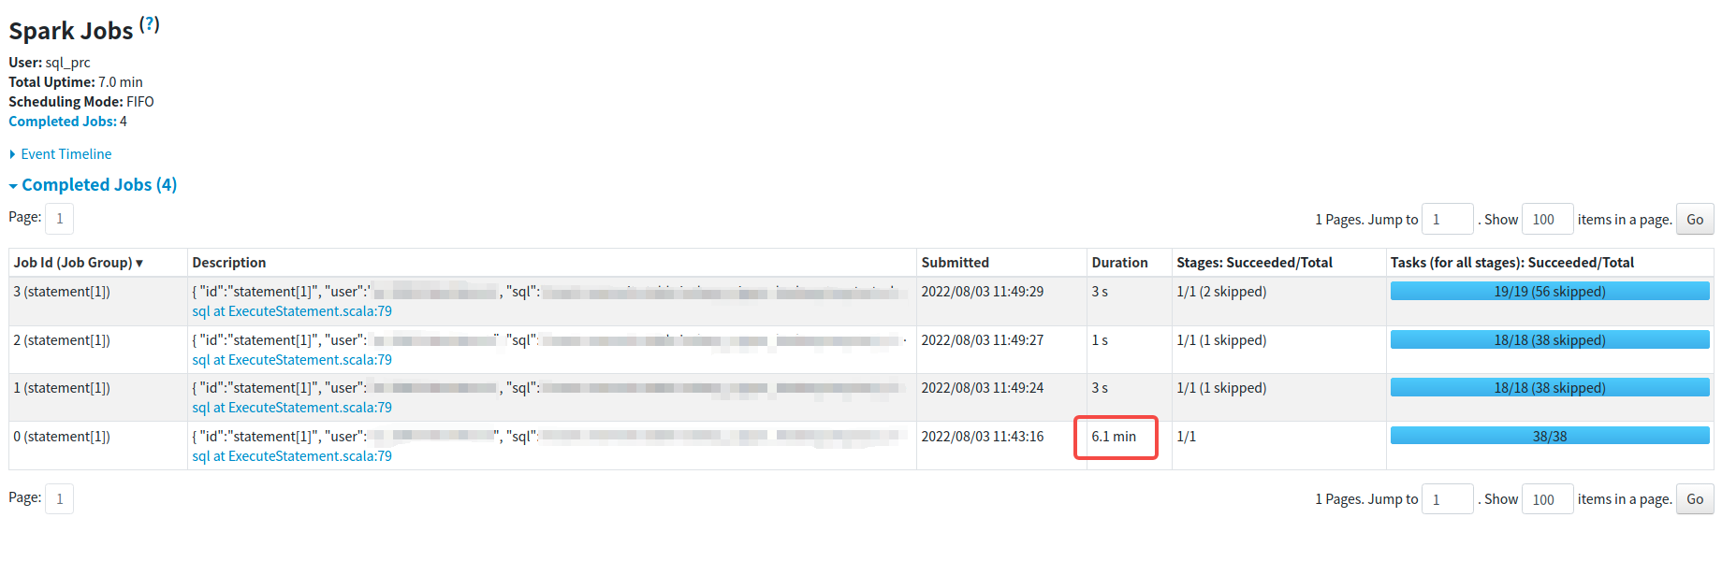The image size is (1722, 561).
Task: Sort by Stages: Succeeded/Total header
Action: [x=1254, y=263]
